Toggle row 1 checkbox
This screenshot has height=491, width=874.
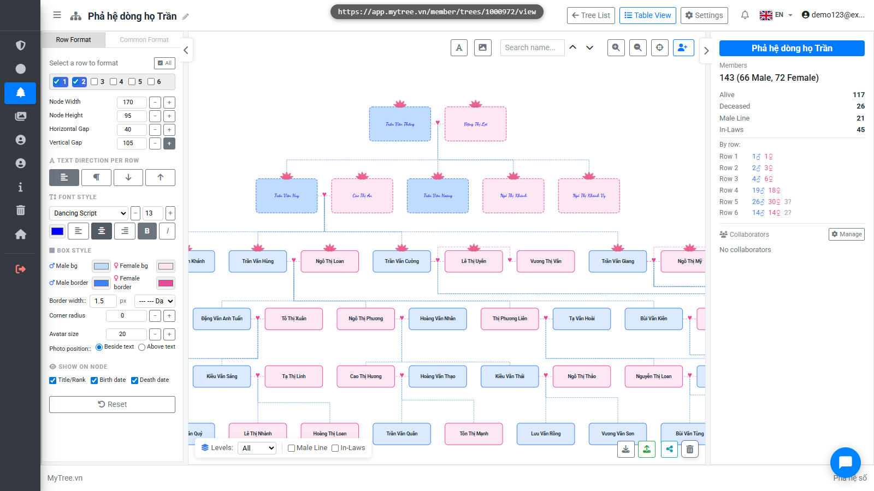[57, 82]
